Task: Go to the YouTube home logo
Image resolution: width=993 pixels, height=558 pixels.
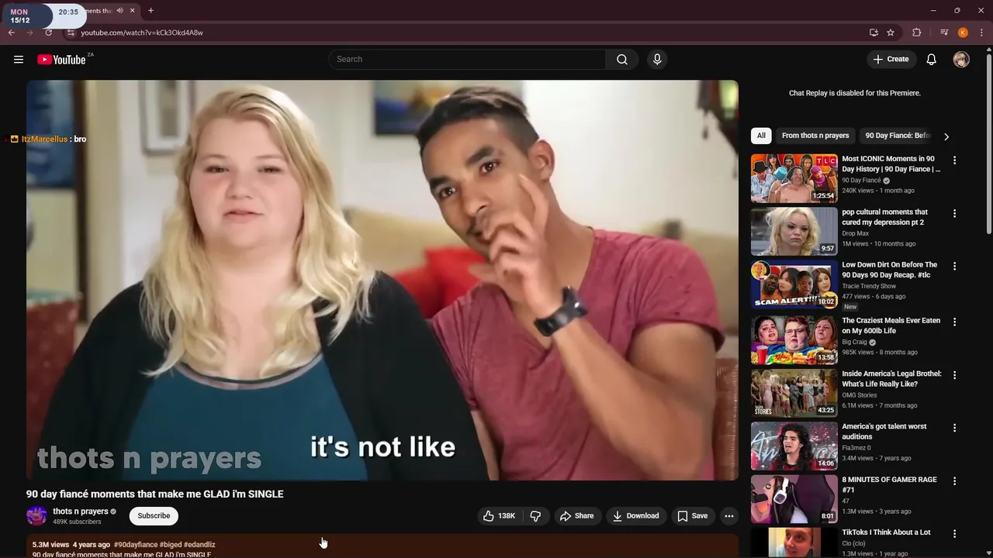Action: pos(61,60)
